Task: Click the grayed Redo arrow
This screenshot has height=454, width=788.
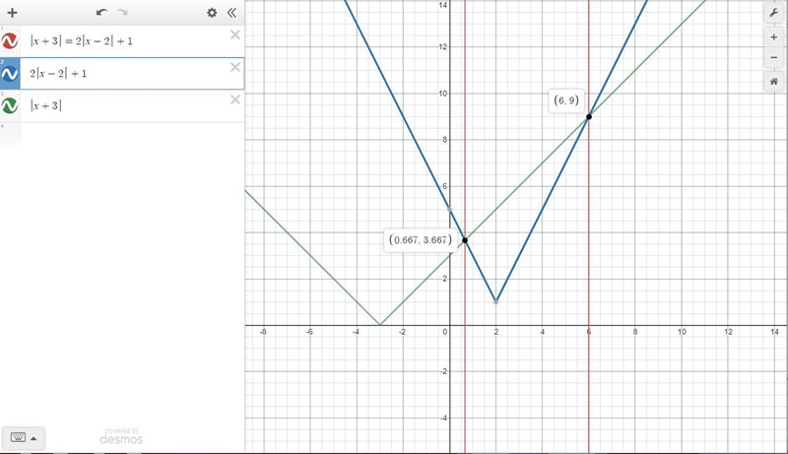Action: (123, 13)
